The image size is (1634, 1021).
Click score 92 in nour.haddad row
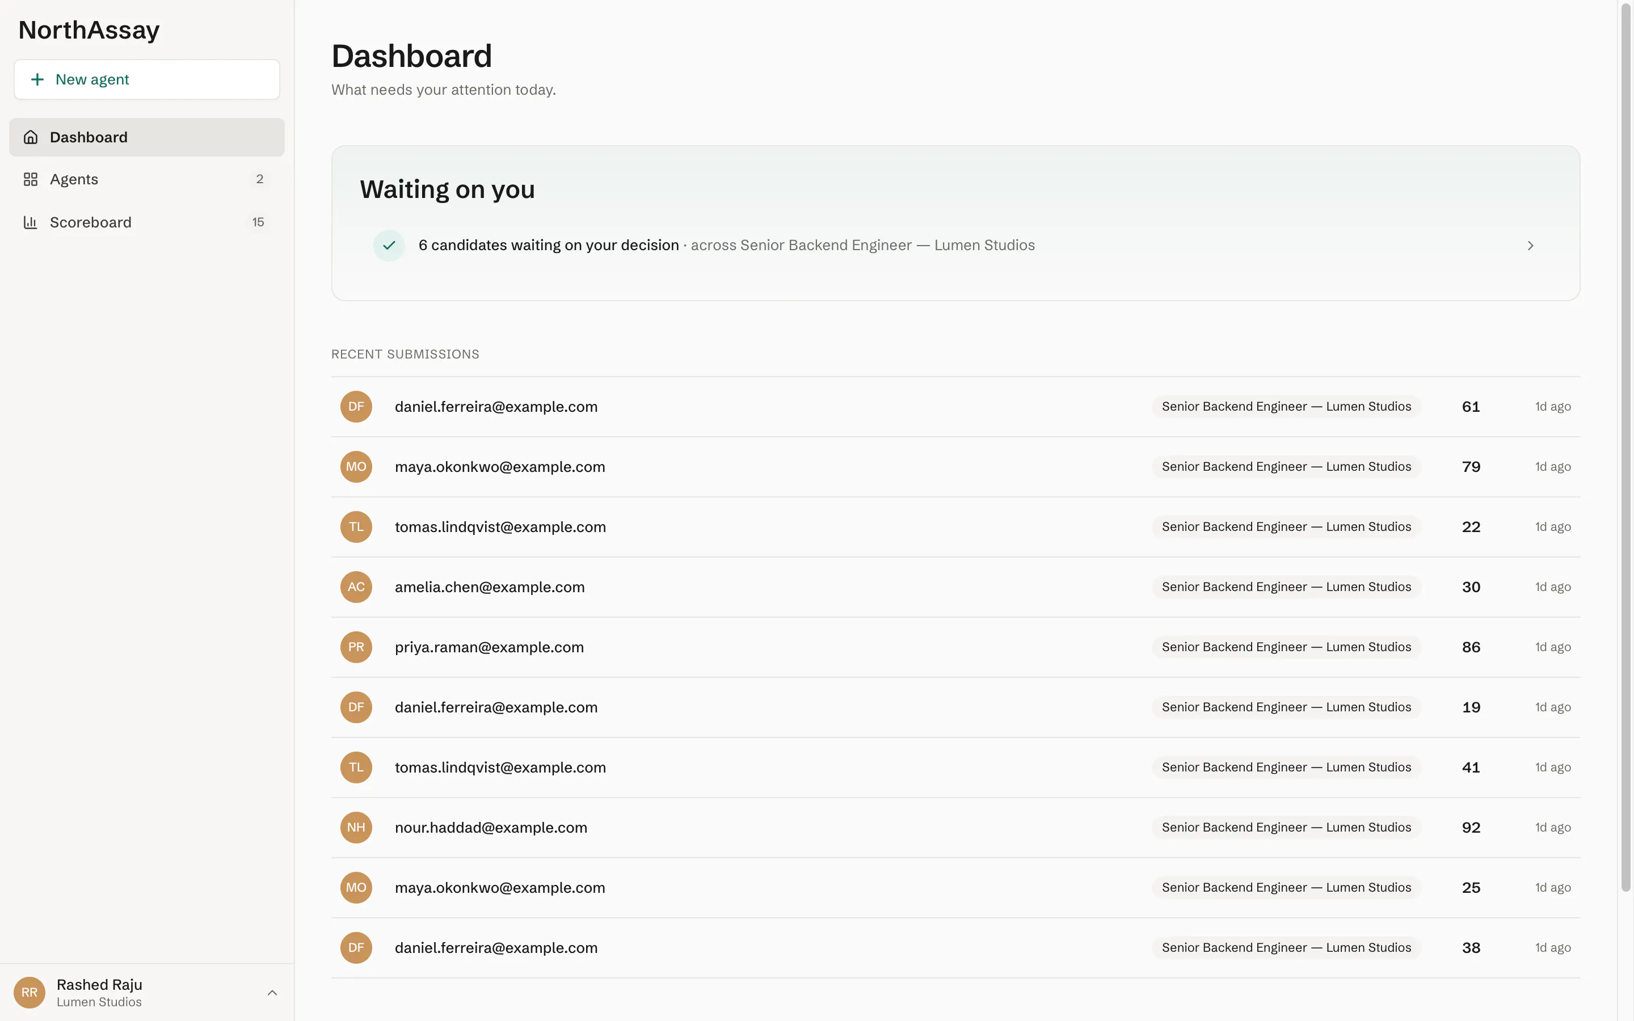(x=1471, y=827)
